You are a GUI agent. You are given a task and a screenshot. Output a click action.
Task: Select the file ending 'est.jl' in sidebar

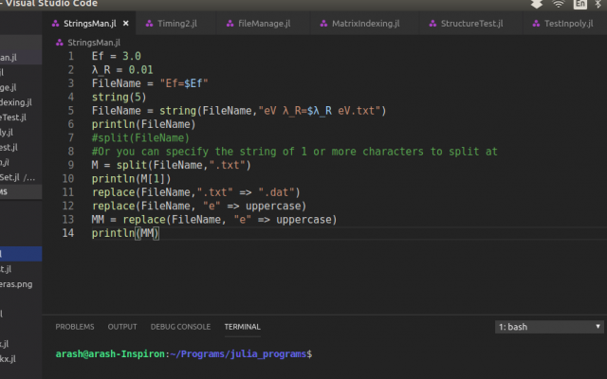click(x=9, y=148)
